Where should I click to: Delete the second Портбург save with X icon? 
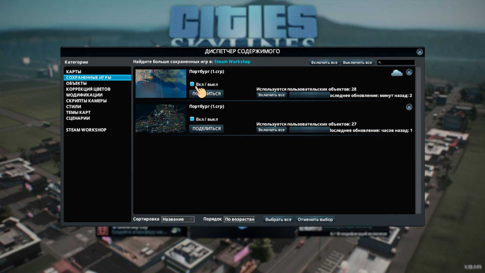pyautogui.click(x=409, y=107)
